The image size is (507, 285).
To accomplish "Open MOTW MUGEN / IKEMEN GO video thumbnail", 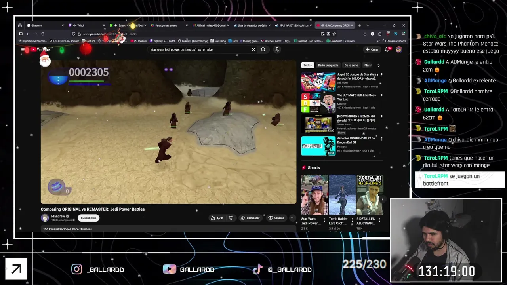I will click(318, 124).
